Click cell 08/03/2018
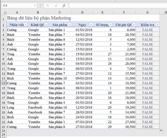 click(82, 88)
